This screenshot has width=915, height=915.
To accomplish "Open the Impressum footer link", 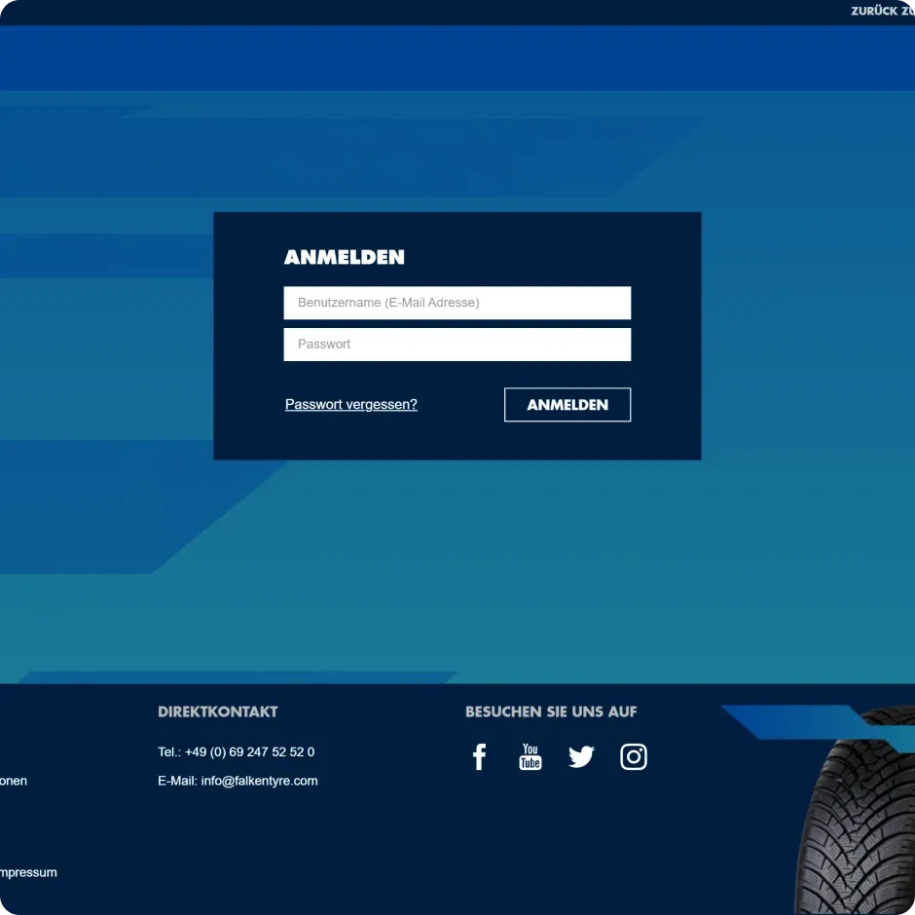I will 28,872.
